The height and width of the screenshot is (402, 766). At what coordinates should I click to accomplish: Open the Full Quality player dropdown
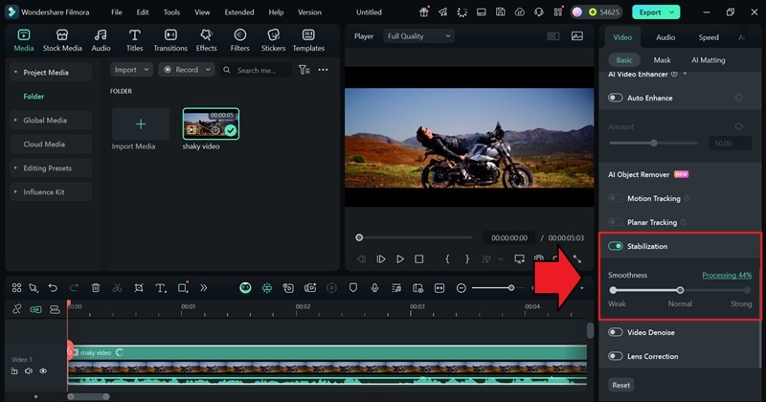pos(418,36)
